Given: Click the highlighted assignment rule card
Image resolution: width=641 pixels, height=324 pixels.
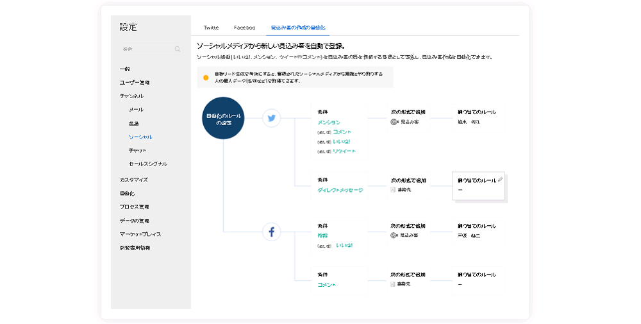Looking at the screenshot, I should tap(478, 186).
